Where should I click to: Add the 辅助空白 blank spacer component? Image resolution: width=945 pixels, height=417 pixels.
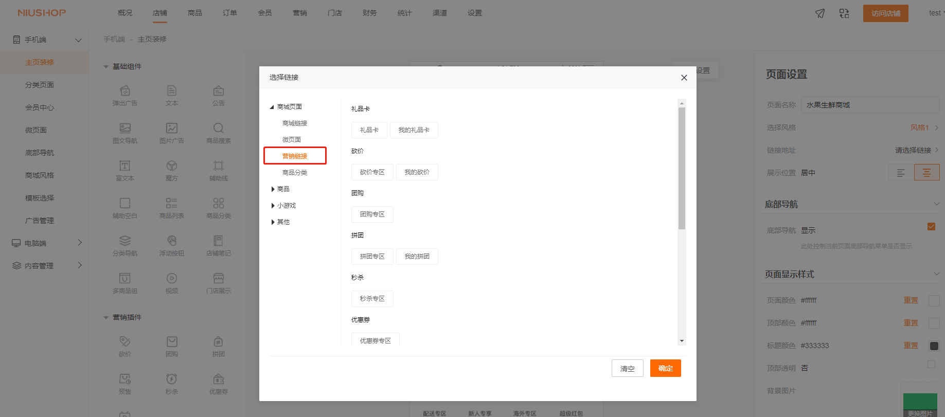(125, 208)
